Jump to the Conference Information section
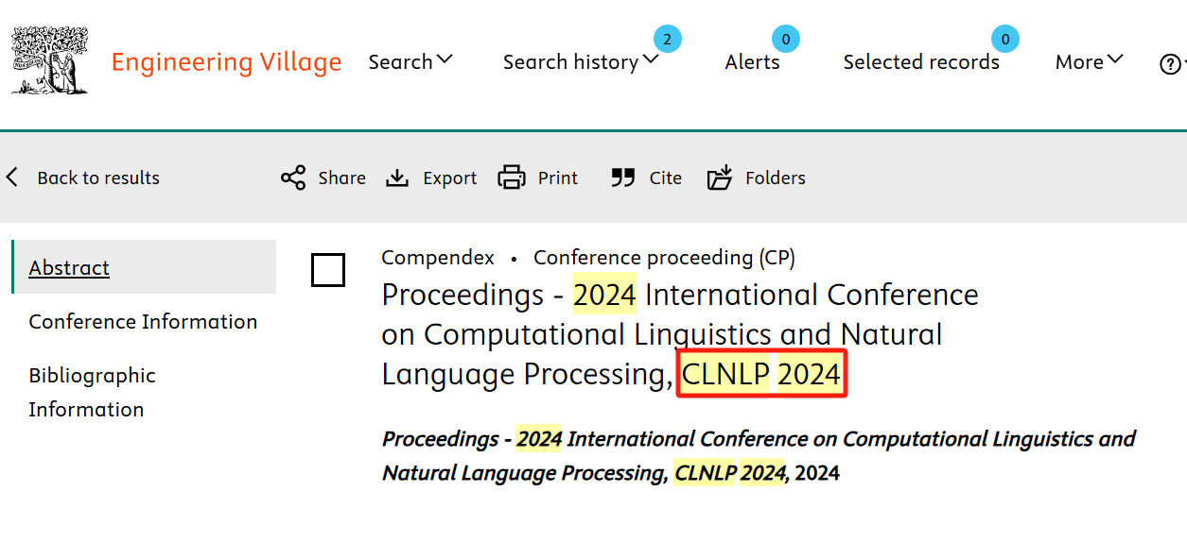 143,322
